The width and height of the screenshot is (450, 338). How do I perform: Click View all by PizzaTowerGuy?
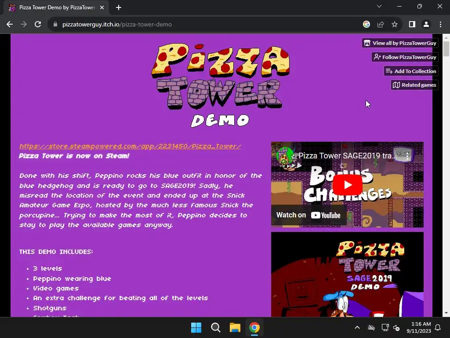click(400, 43)
